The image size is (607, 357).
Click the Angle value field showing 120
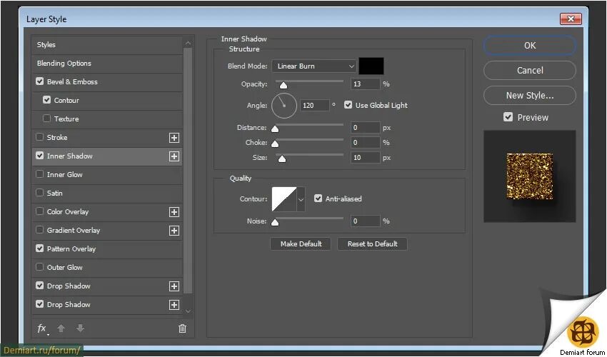coord(314,106)
